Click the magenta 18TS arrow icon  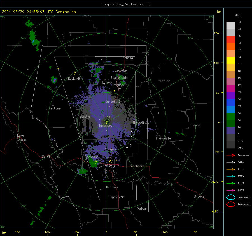(231, 191)
